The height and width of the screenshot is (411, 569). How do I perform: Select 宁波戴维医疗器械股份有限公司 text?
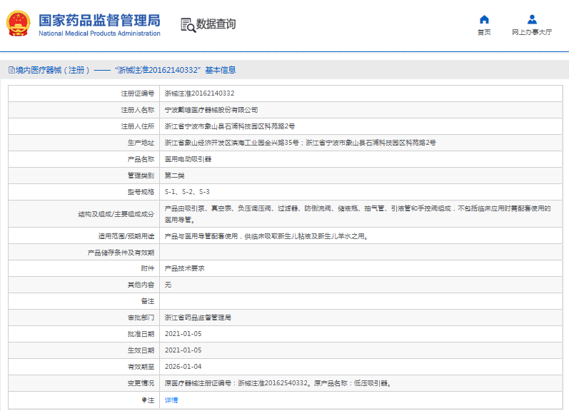[x=211, y=110]
